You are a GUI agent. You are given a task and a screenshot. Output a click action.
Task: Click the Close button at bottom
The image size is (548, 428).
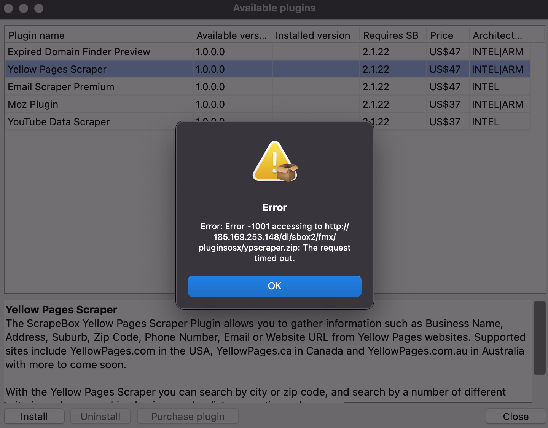pos(516,417)
